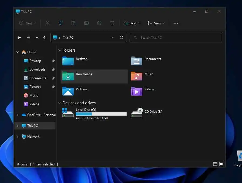Select the Desktop folder in main pane
This screenshot has width=242, height=183.
(94, 61)
